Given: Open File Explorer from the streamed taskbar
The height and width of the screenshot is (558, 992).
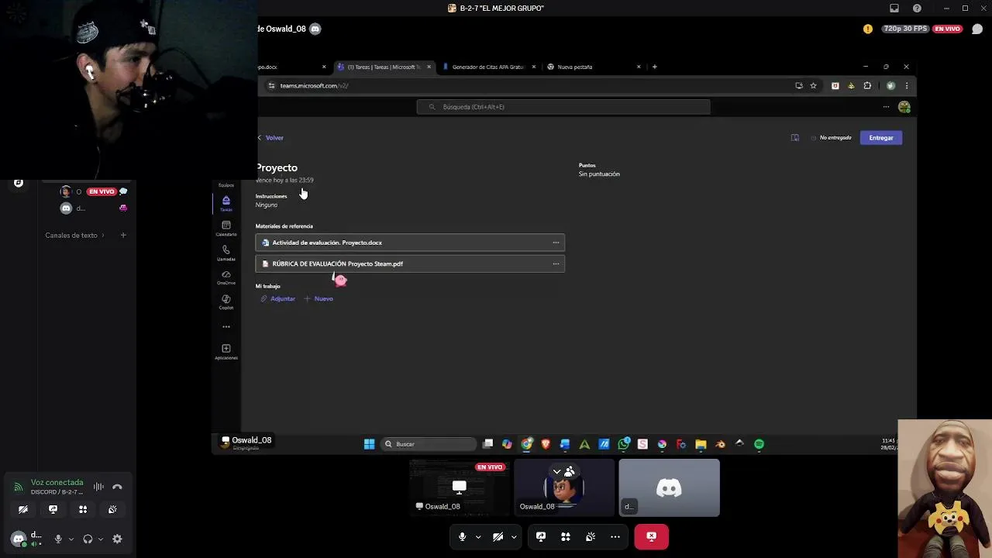Looking at the screenshot, I should (701, 444).
